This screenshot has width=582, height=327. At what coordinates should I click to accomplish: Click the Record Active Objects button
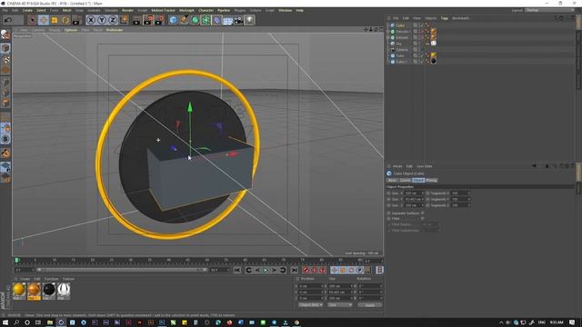[x=306, y=271]
